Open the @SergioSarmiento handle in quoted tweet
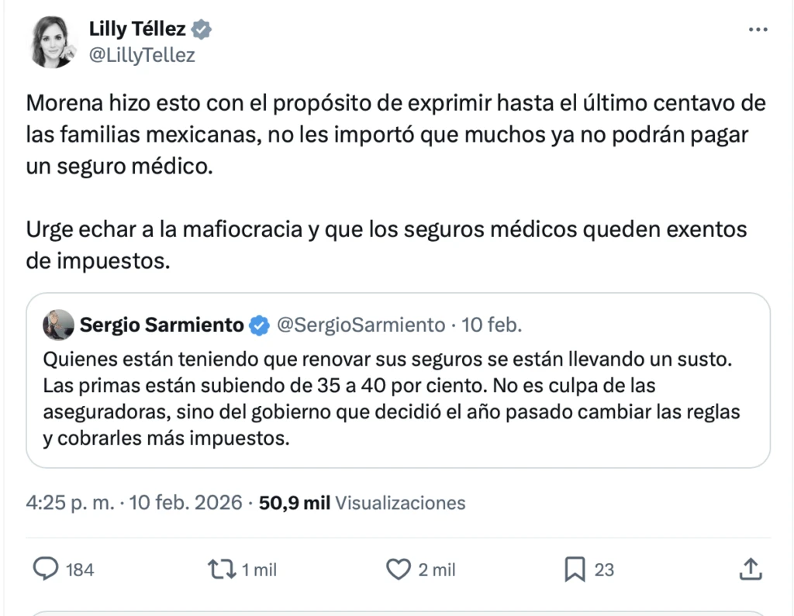The height and width of the screenshot is (616, 794). (361, 325)
